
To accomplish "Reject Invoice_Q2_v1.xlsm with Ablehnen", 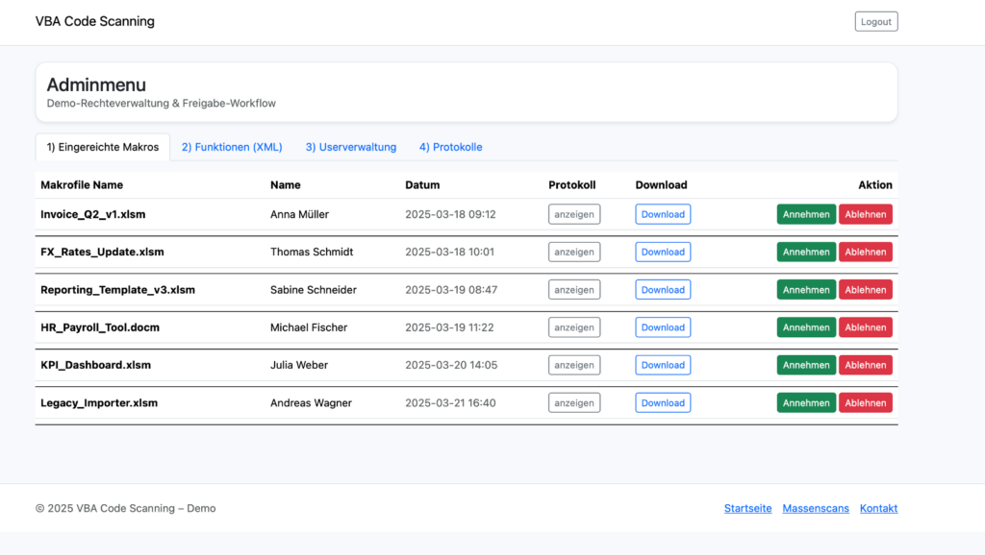I will 865,214.
